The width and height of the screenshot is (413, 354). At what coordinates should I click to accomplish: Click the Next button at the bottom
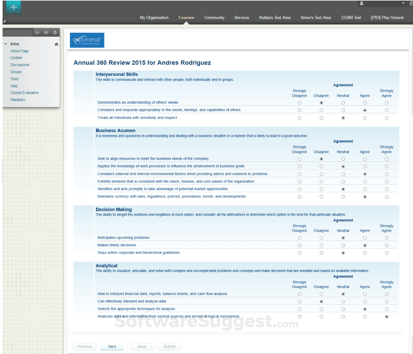tap(112, 347)
